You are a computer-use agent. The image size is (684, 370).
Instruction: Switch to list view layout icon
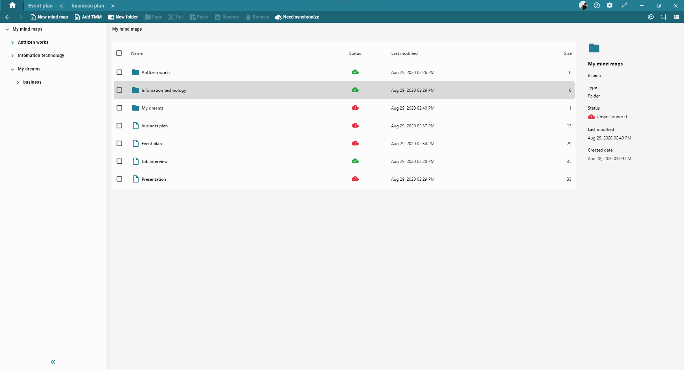click(x=677, y=17)
